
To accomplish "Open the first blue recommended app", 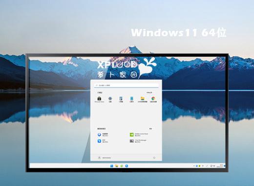I will (103, 135).
